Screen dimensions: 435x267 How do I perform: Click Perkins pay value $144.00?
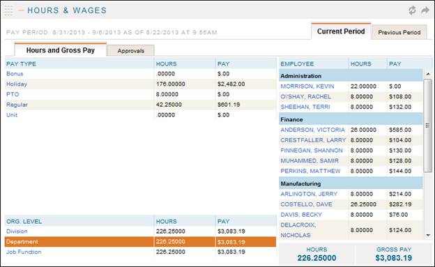400,171
